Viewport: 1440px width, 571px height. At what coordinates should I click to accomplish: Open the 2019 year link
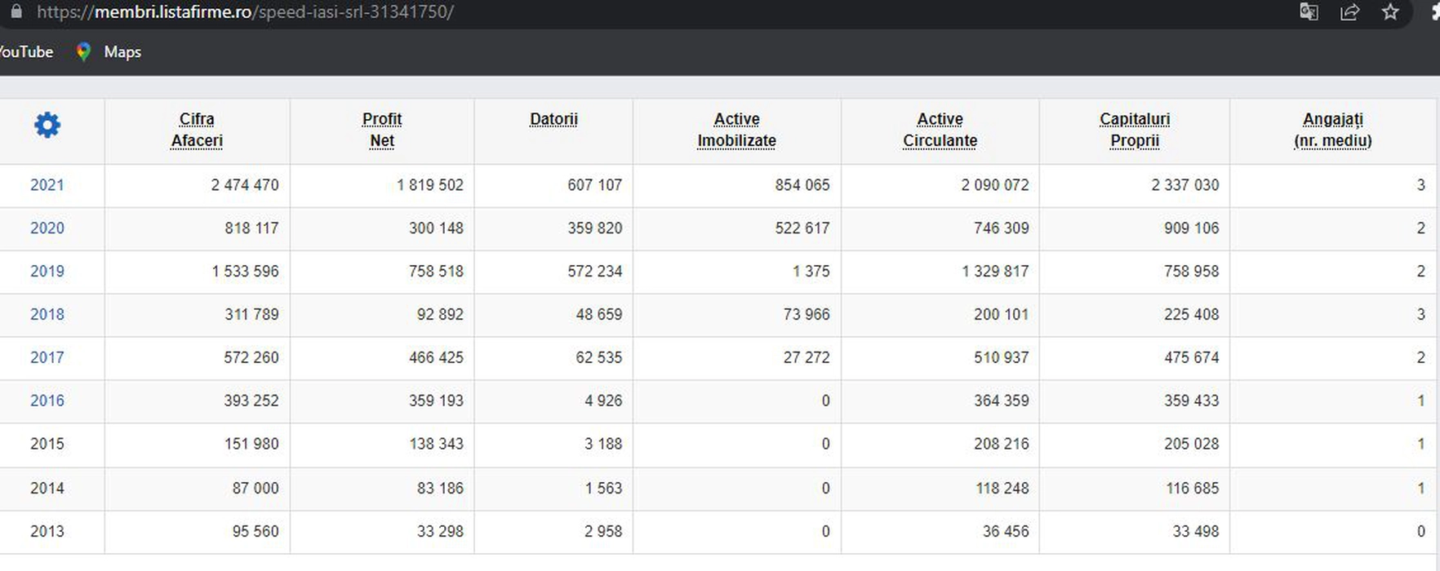pos(47,272)
